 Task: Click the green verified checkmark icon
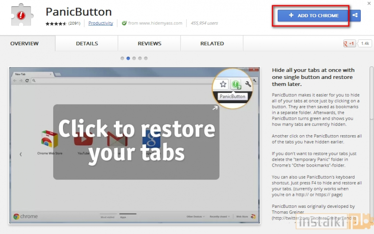click(x=124, y=23)
